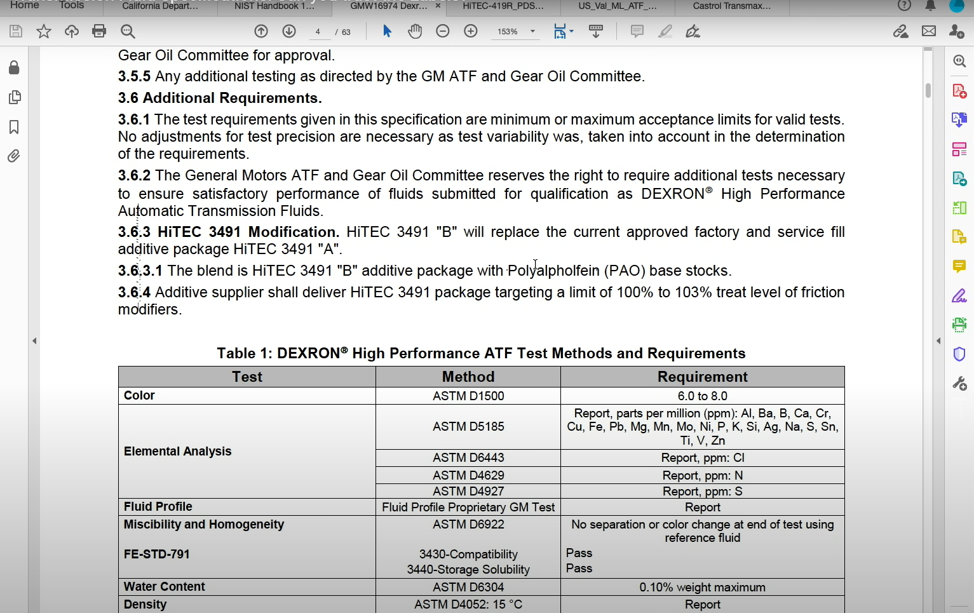The image size is (974, 613).
Task: Send the file by email
Action: coord(929,31)
